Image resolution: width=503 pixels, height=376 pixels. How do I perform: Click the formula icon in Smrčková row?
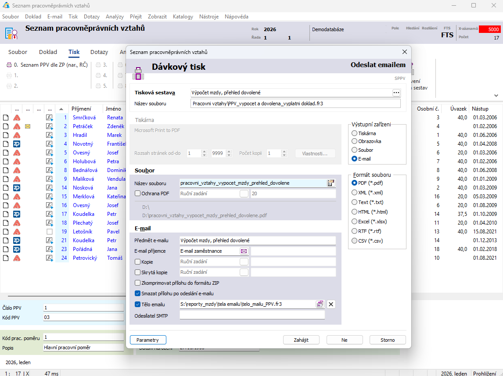[x=49, y=118]
